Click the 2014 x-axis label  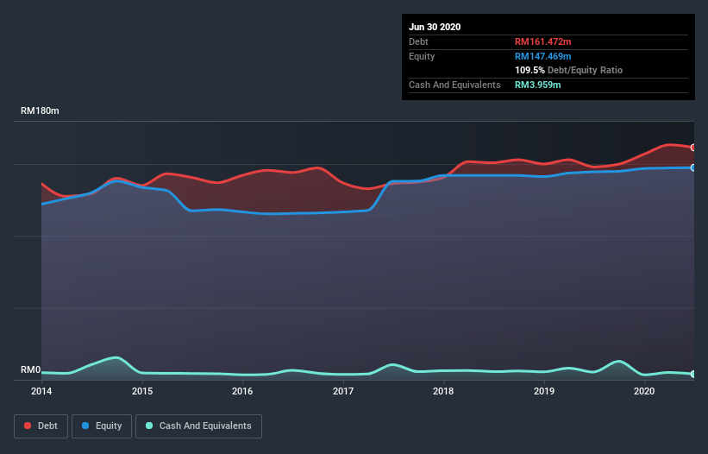click(41, 391)
